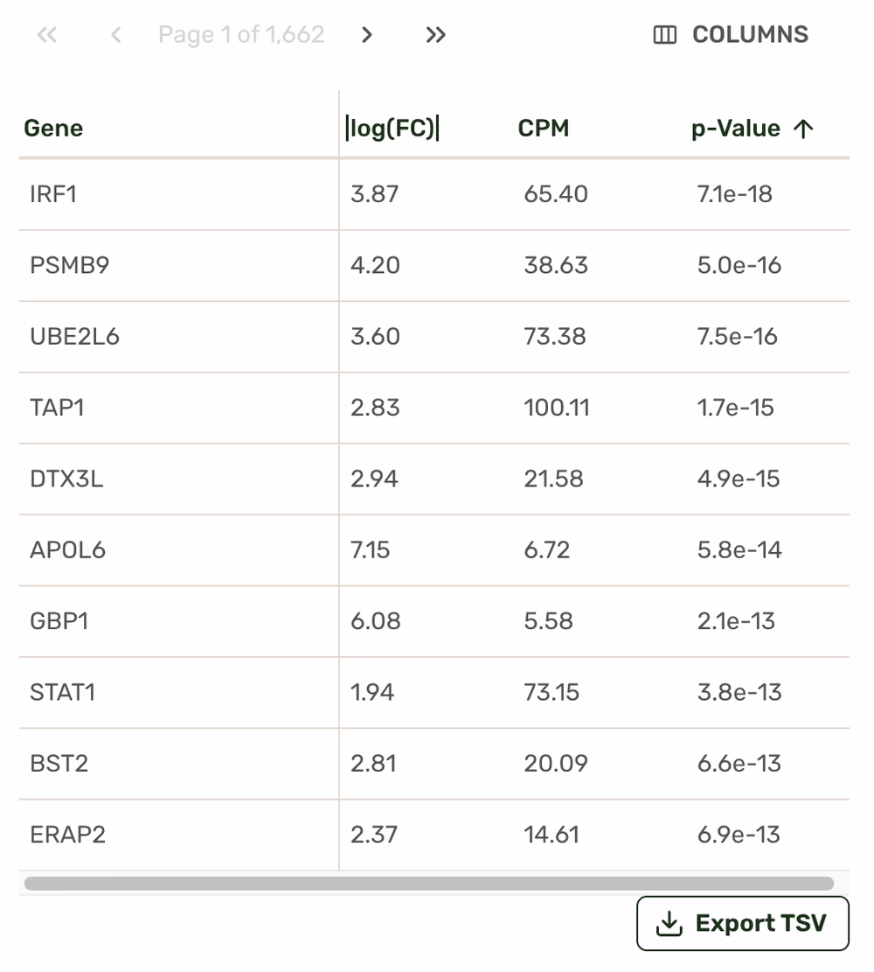Open the COLUMNS selector
874x972 pixels.
(732, 35)
